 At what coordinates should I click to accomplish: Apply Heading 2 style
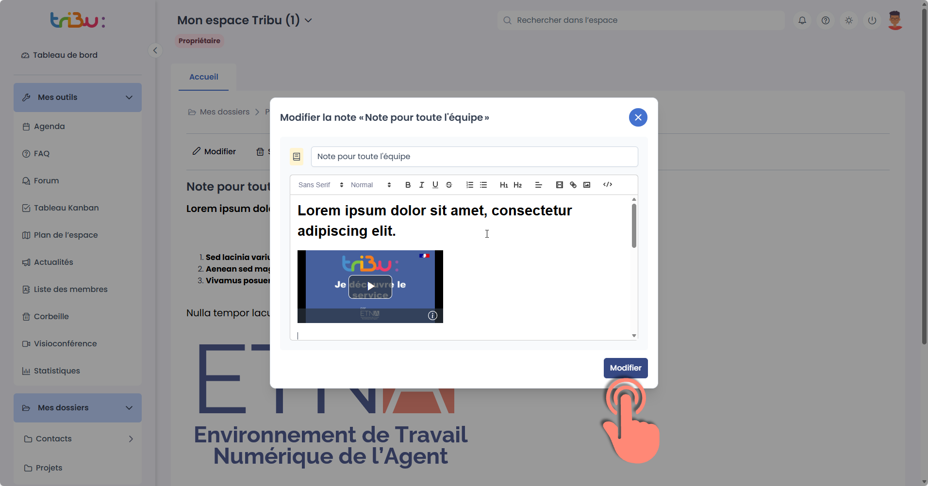pyautogui.click(x=518, y=185)
